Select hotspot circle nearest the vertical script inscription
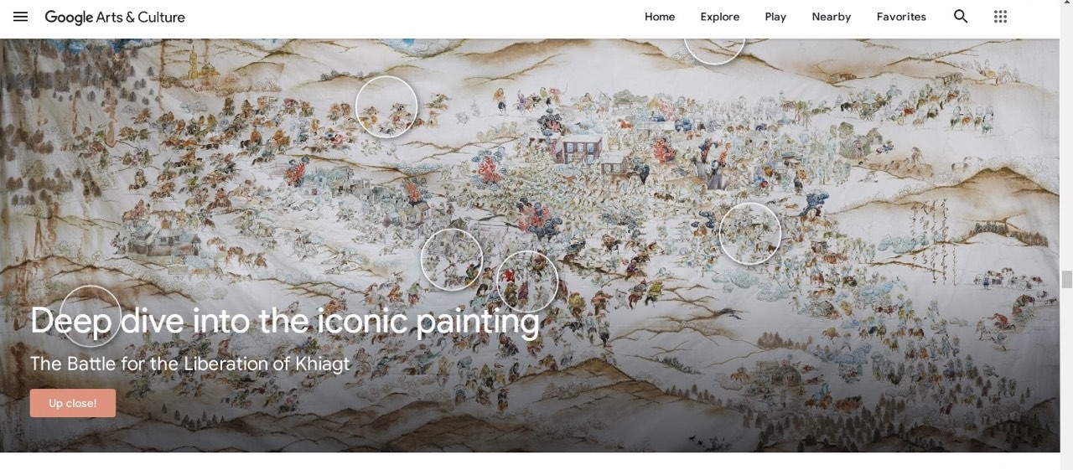The image size is (1073, 470). pos(750,233)
